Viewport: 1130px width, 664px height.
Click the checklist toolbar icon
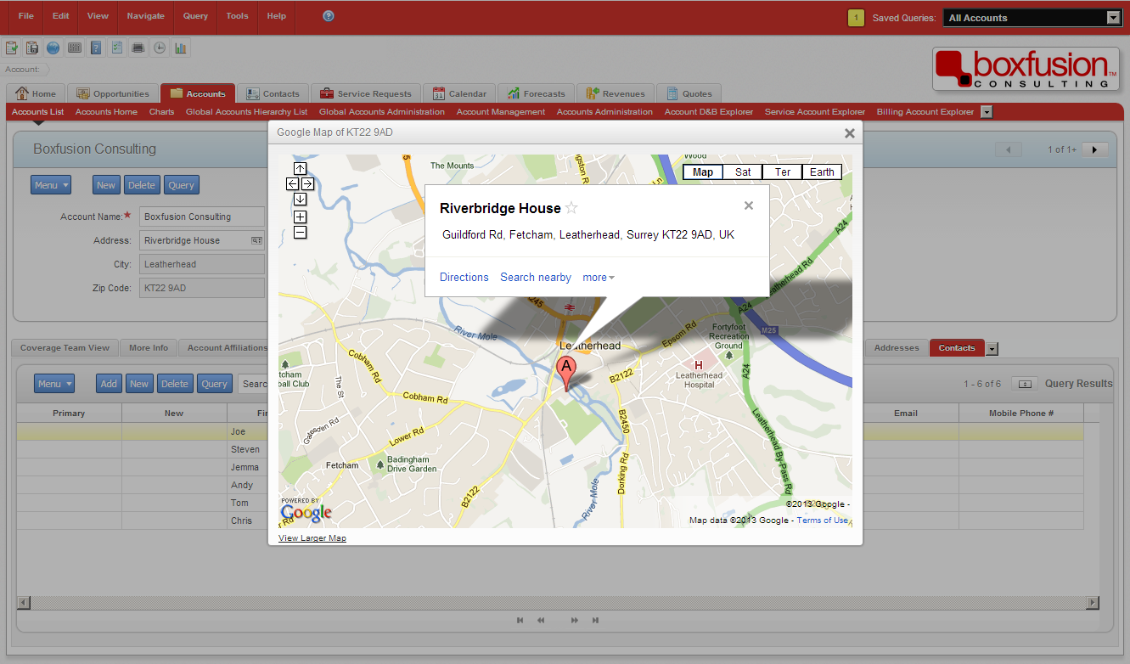tap(117, 48)
